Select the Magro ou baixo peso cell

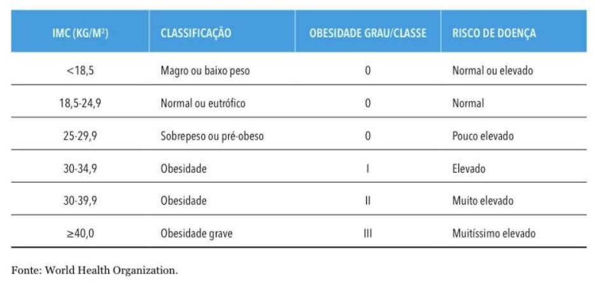pyautogui.click(x=205, y=70)
